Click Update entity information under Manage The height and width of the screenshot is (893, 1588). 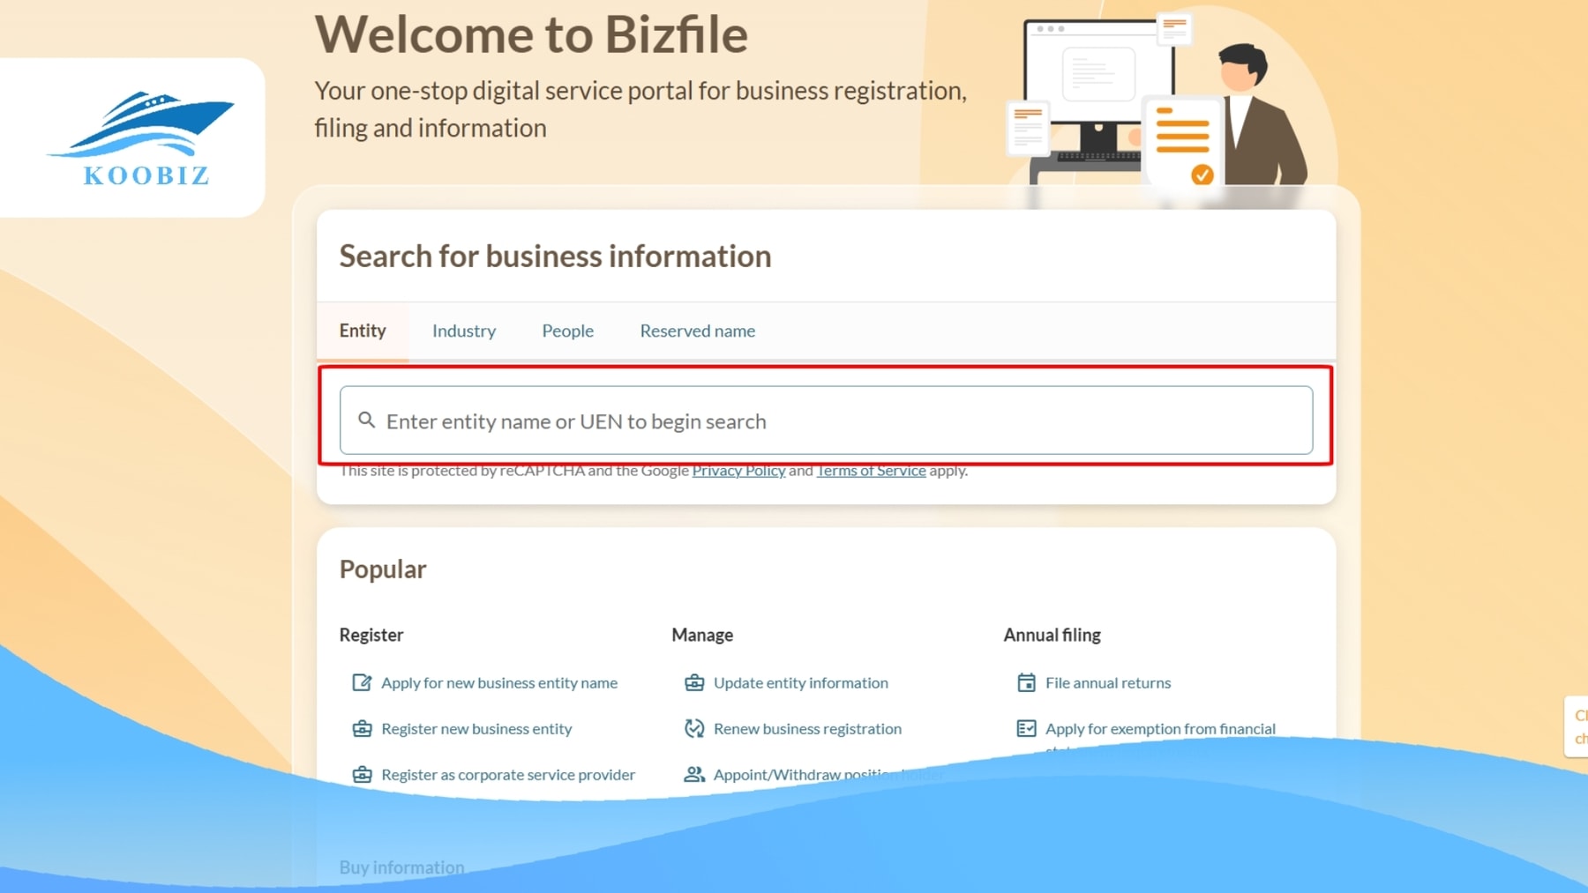tap(800, 681)
